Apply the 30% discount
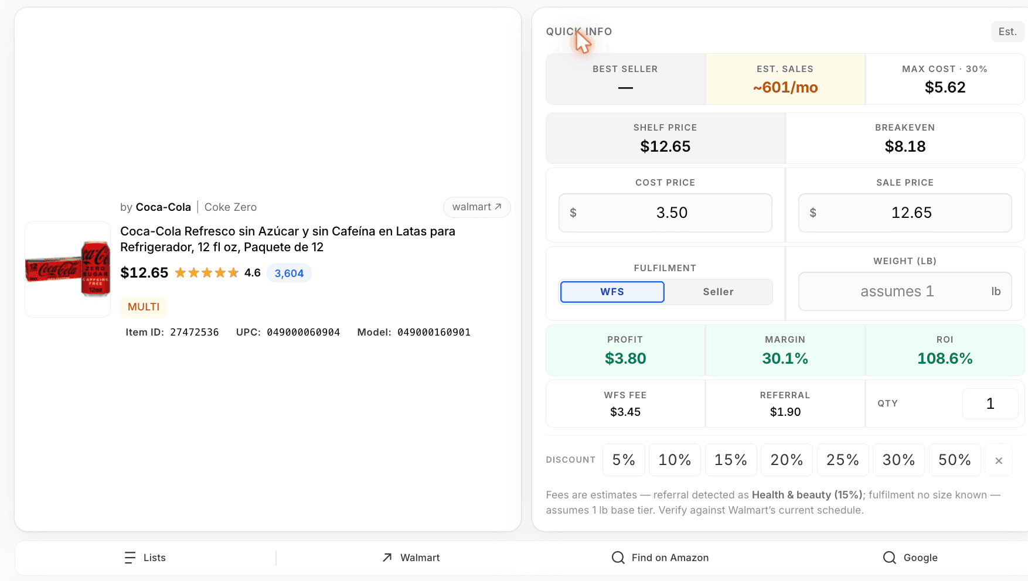Viewport: 1028px width, 581px height. coord(898,460)
